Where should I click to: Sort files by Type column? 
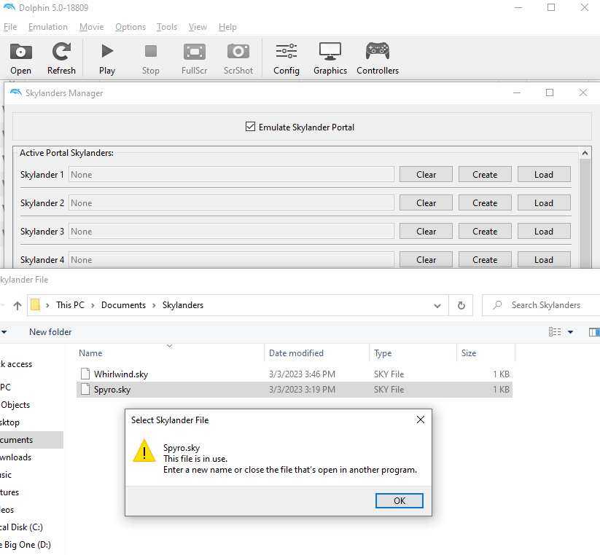[x=383, y=353]
